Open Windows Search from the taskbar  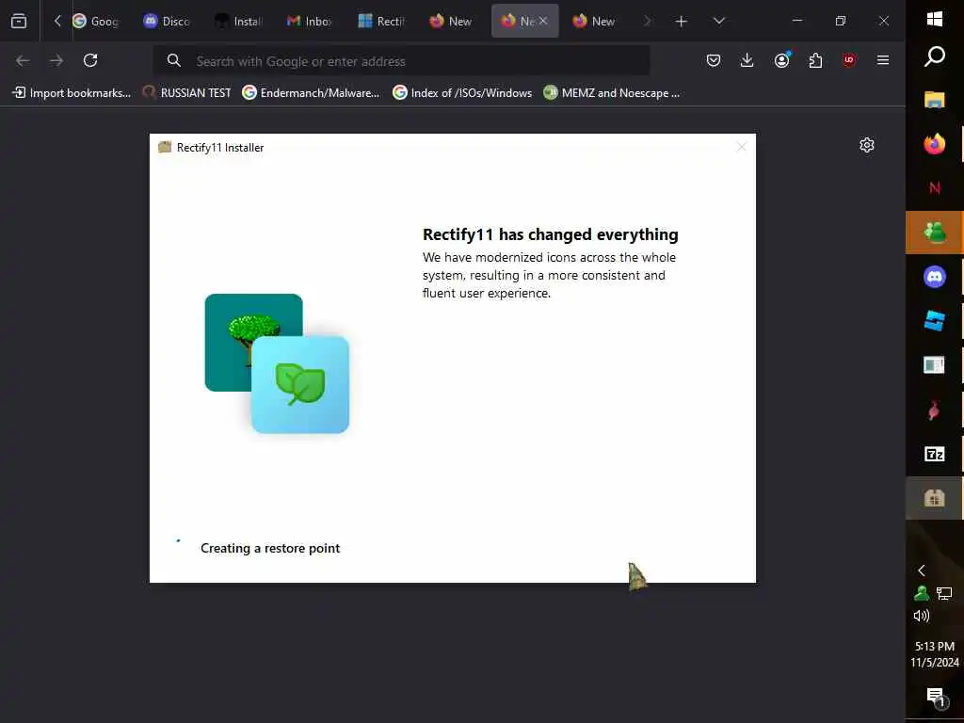935,56
